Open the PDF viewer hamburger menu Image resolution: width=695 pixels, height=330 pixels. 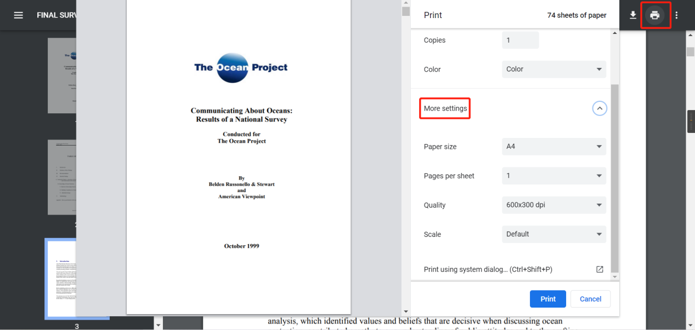(19, 15)
